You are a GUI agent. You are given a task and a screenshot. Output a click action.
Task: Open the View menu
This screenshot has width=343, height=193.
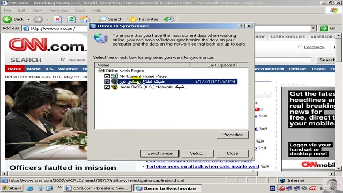click(37, 10)
